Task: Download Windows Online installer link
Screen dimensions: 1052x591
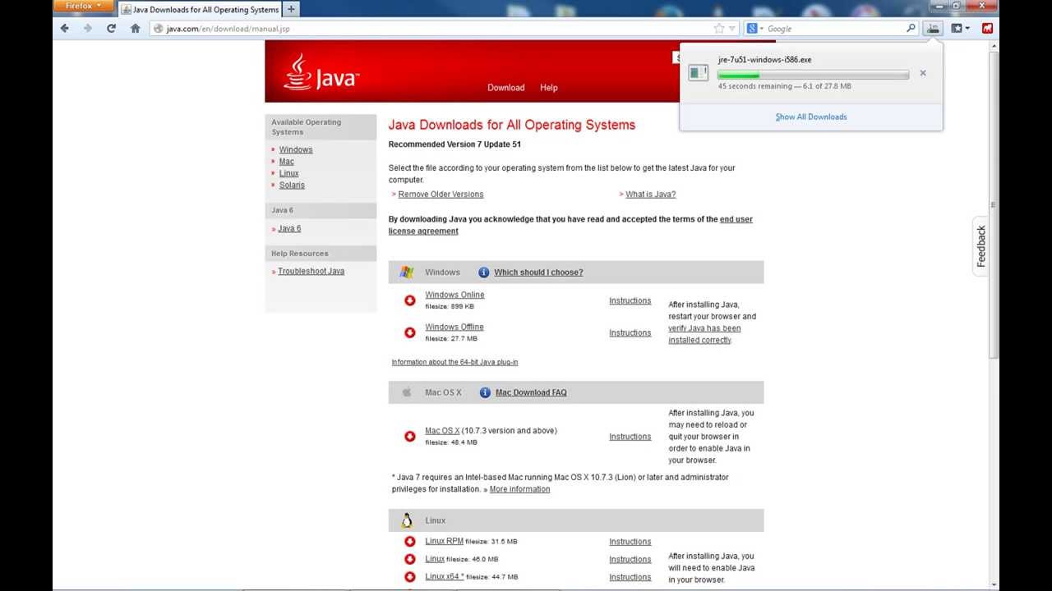Action: coord(454,295)
